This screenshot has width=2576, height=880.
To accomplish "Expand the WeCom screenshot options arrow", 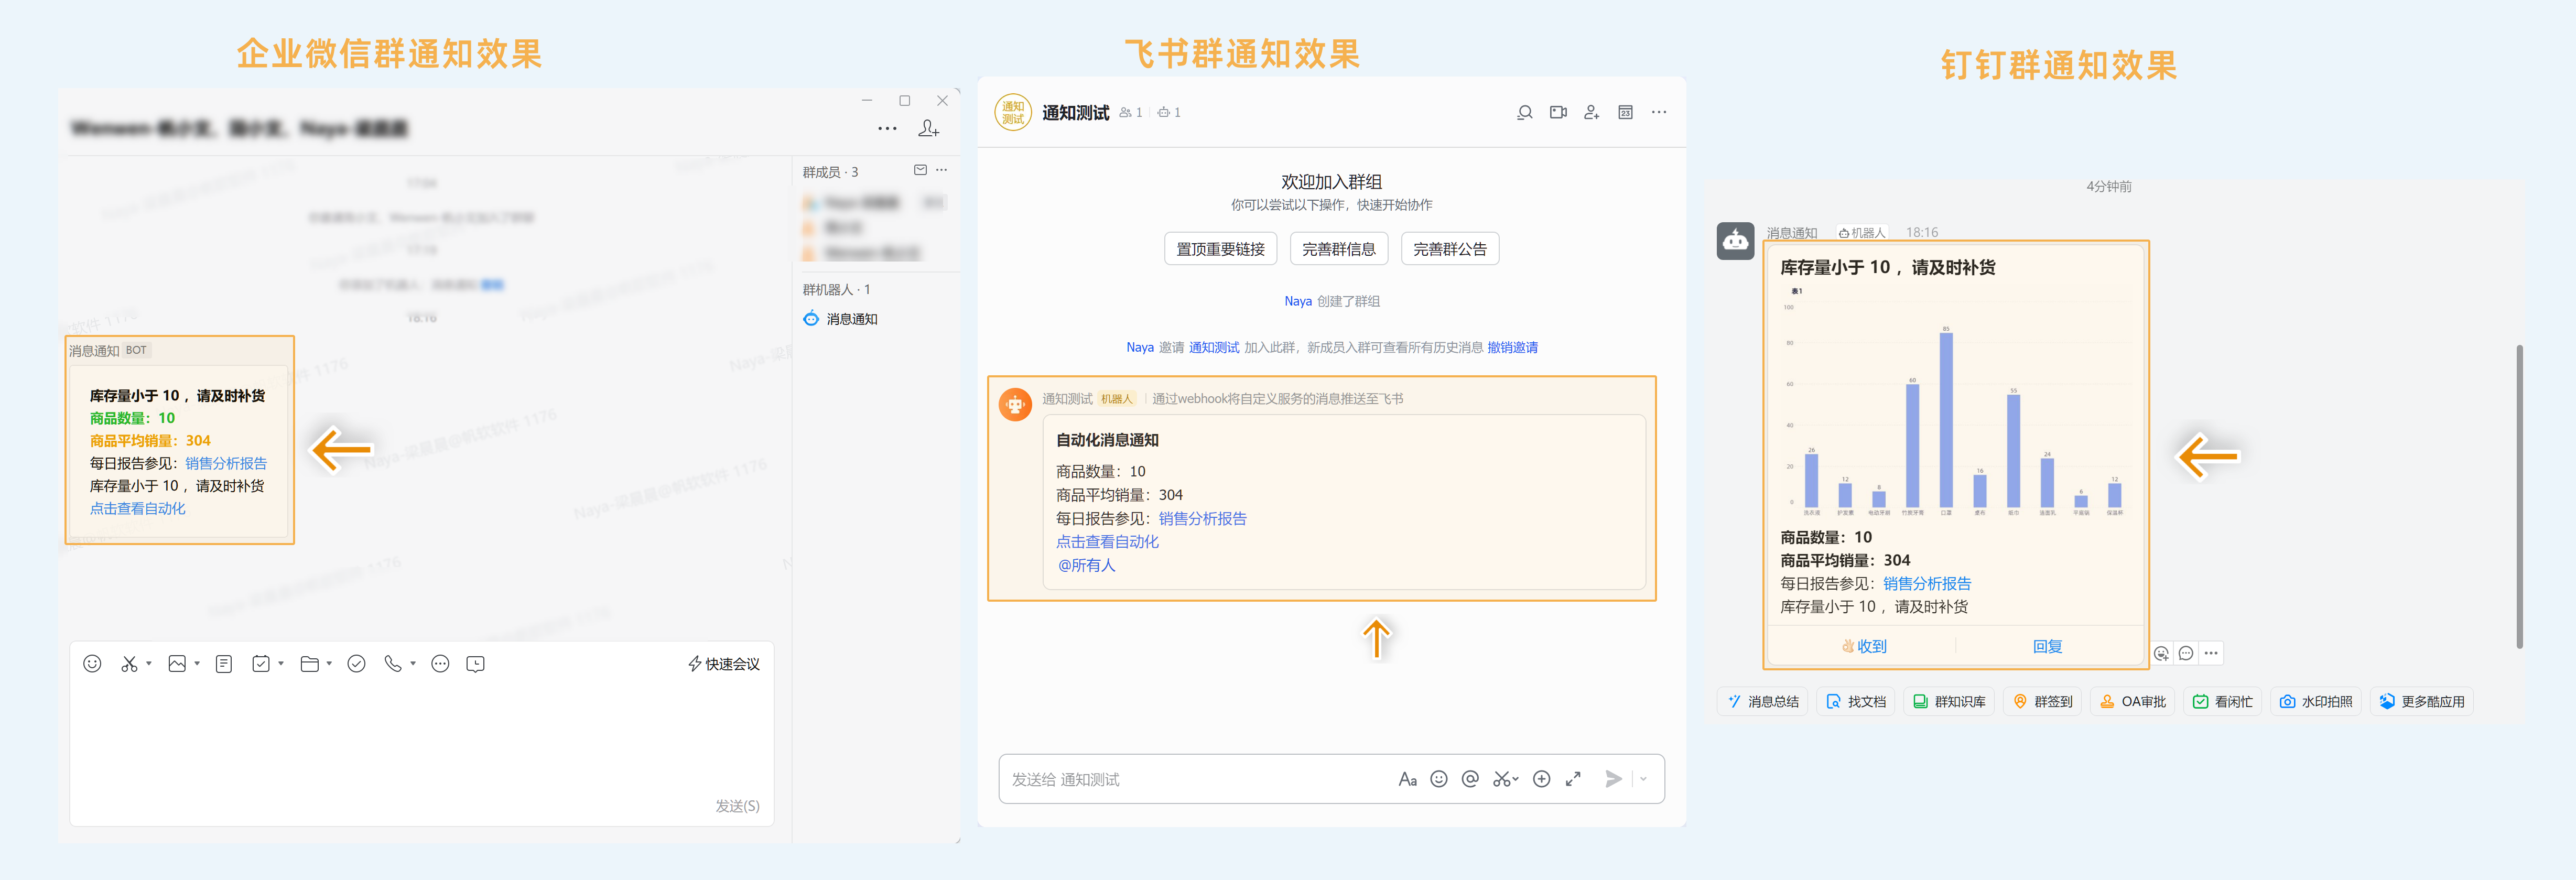I will (149, 663).
